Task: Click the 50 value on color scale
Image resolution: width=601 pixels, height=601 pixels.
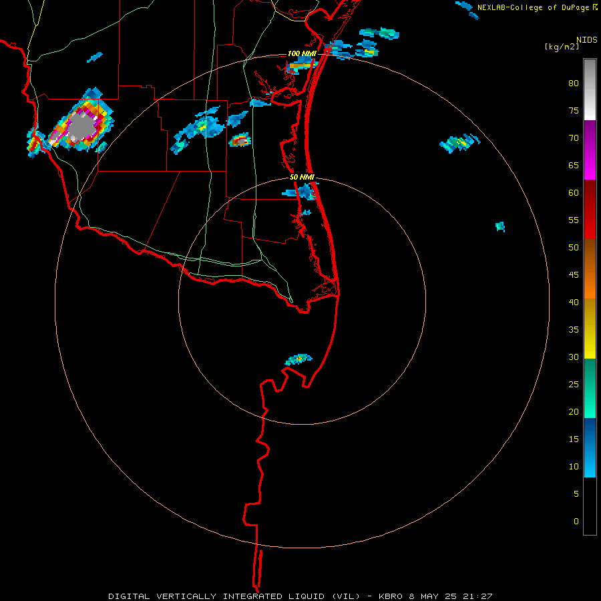Action: [574, 248]
